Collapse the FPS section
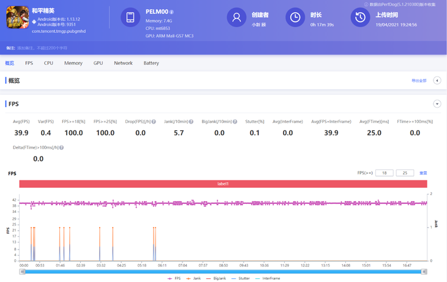This screenshot has height=282, width=447. tap(437, 104)
